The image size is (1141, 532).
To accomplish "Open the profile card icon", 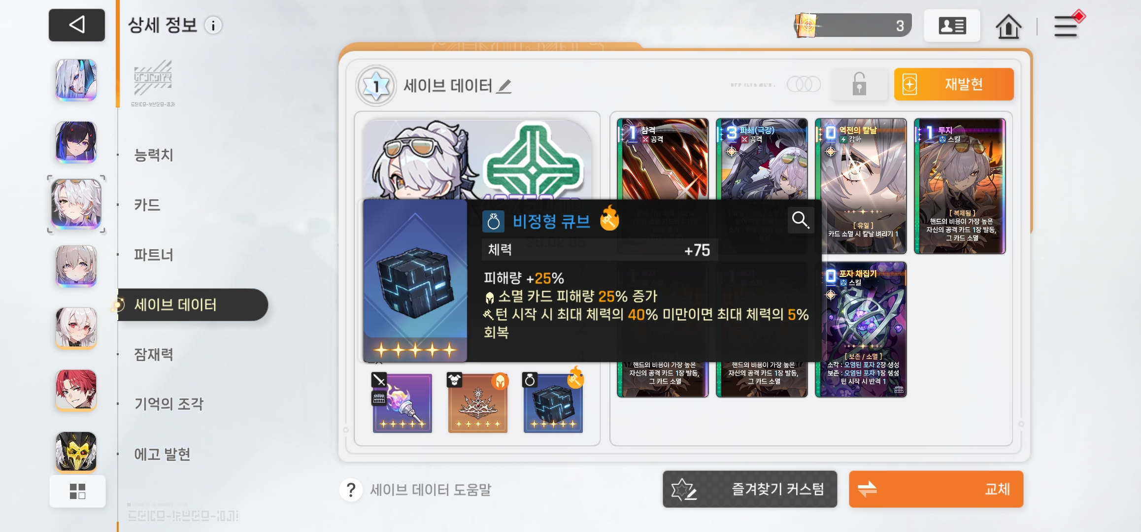I will pos(952,26).
